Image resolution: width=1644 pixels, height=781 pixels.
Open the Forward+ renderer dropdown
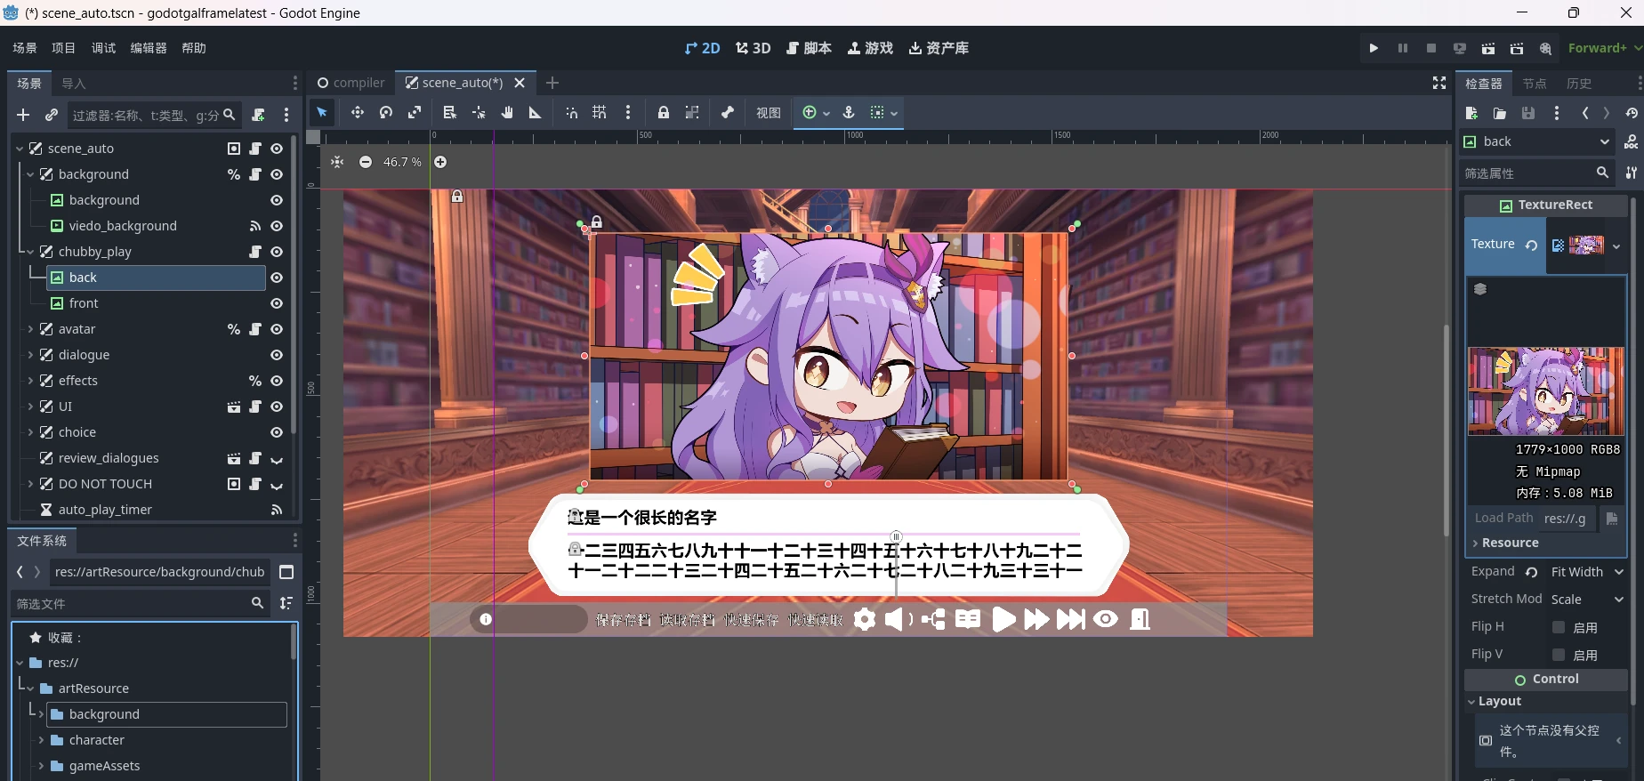1604,48
